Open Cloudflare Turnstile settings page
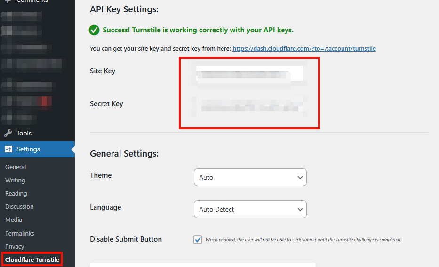Screen dimensions: 439x267 [x=32, y=259]
